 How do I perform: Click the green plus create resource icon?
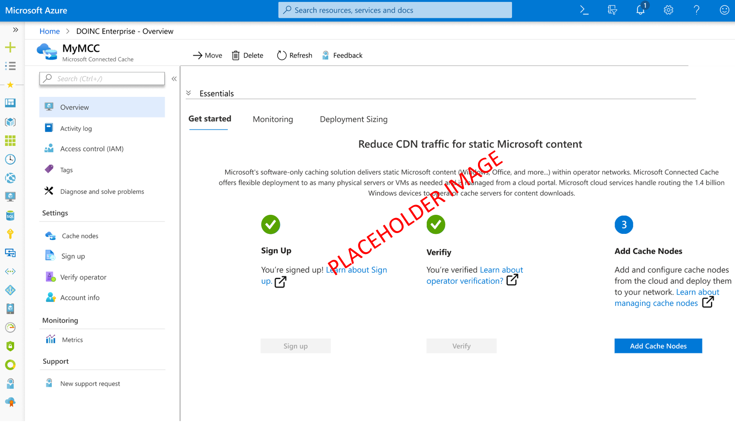(x=10, y=47)
